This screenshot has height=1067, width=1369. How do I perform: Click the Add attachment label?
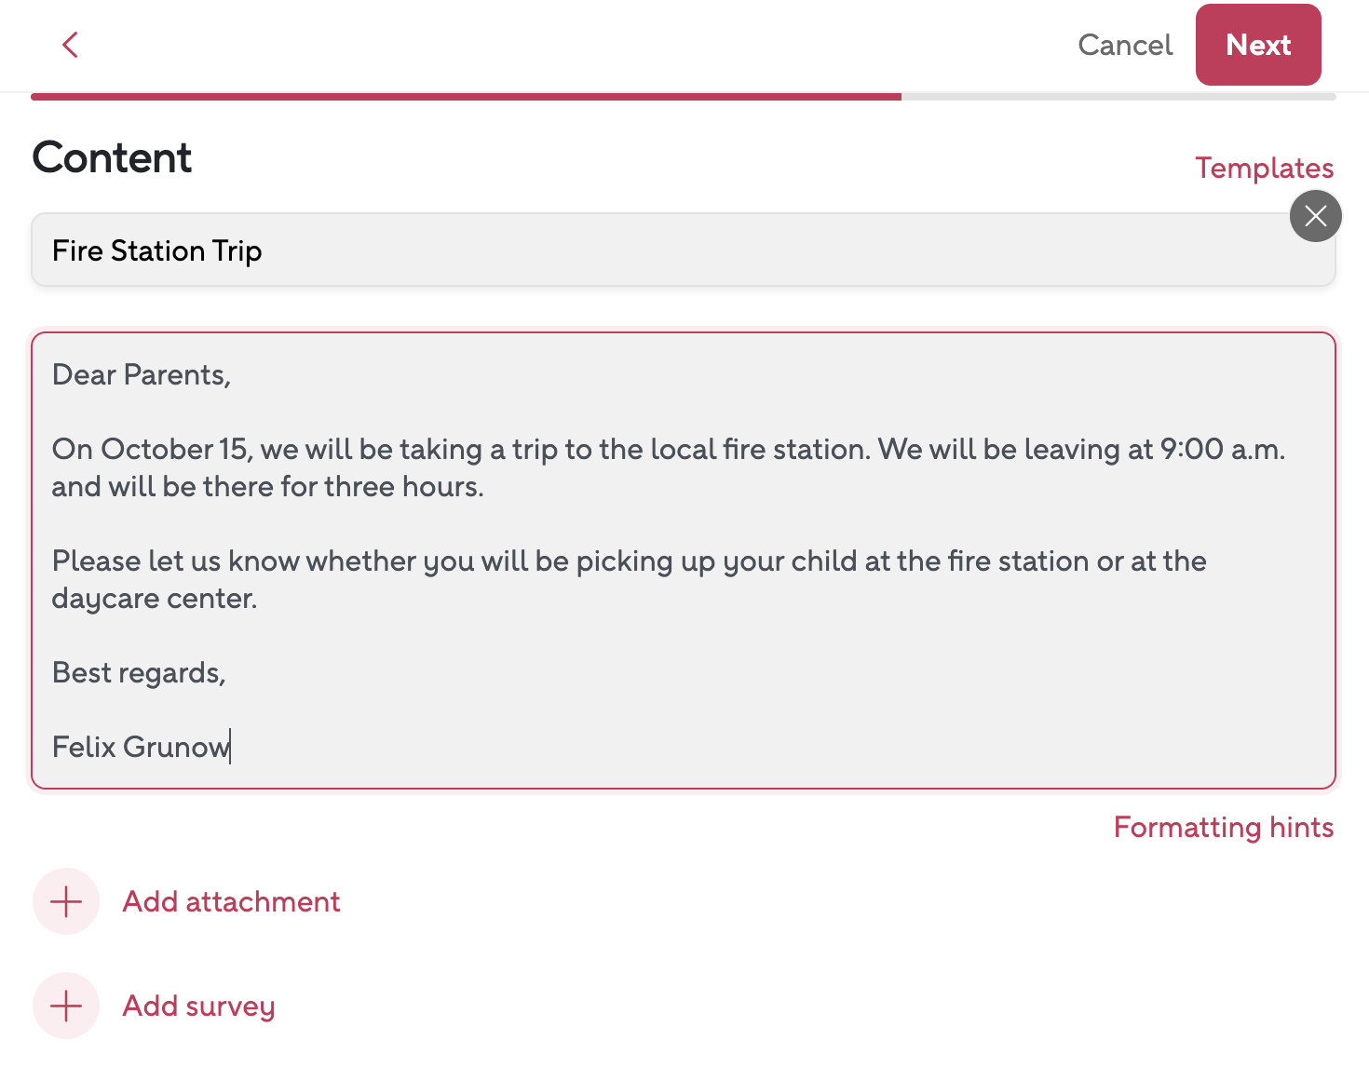(x=231, y=901)
